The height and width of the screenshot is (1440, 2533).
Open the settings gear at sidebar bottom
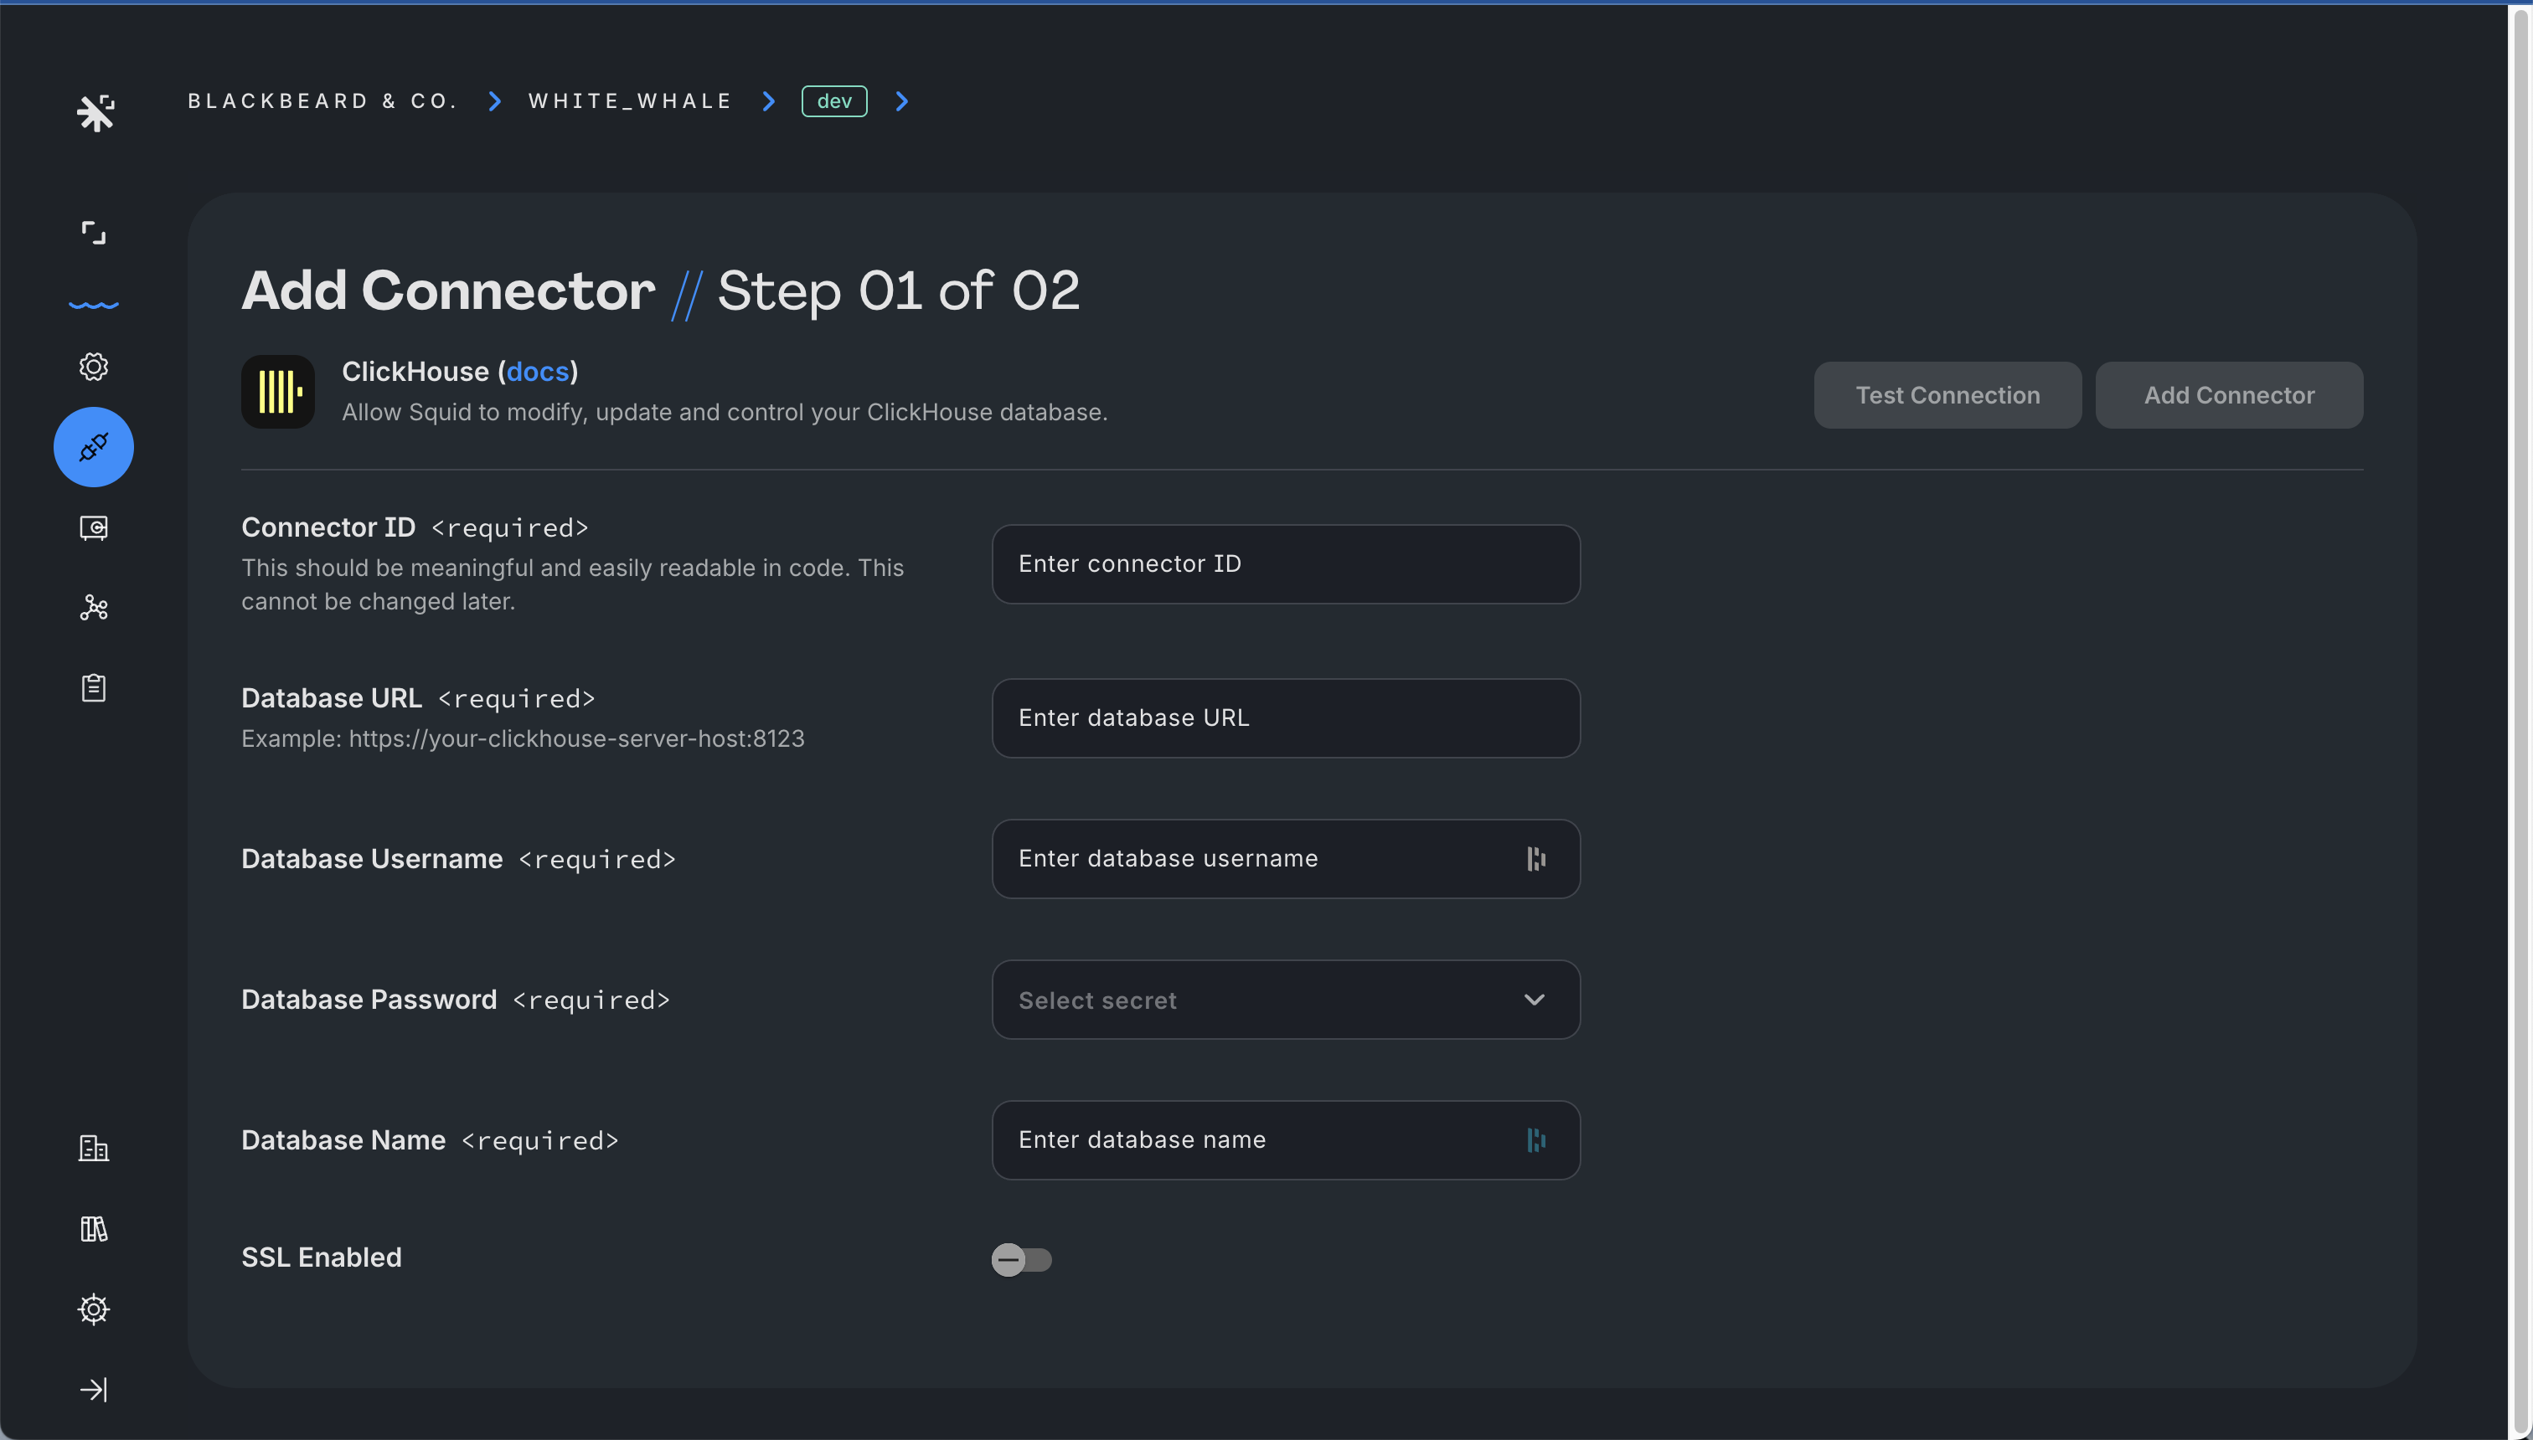pos(93,1309)
